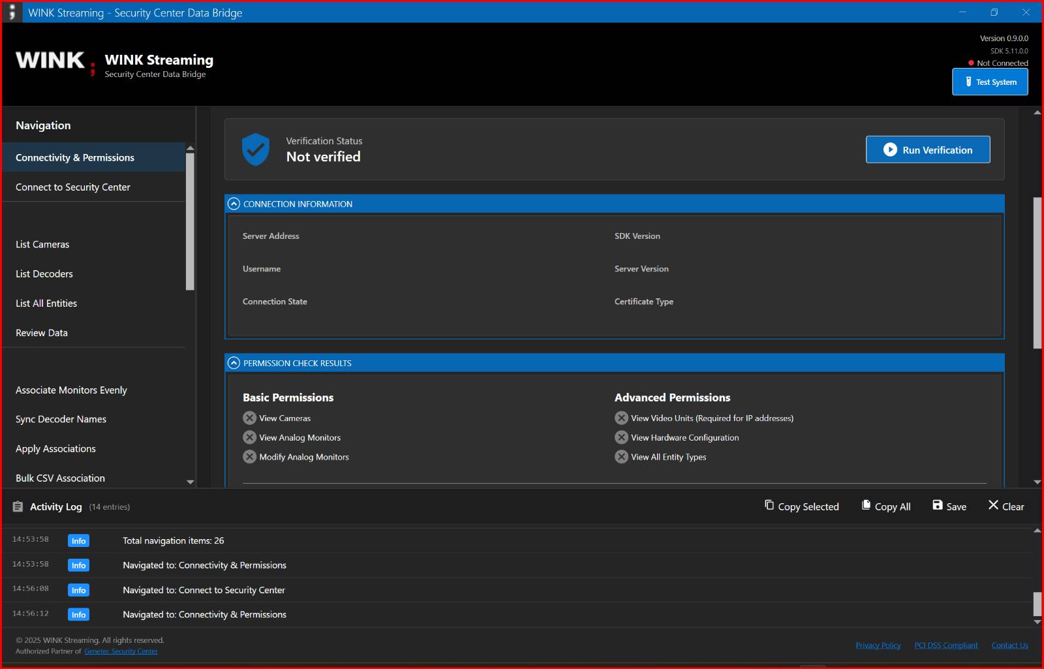Click the 'SDK Version' label
The height and width of the screenshot is (669, 1044).
pos(637,236)
